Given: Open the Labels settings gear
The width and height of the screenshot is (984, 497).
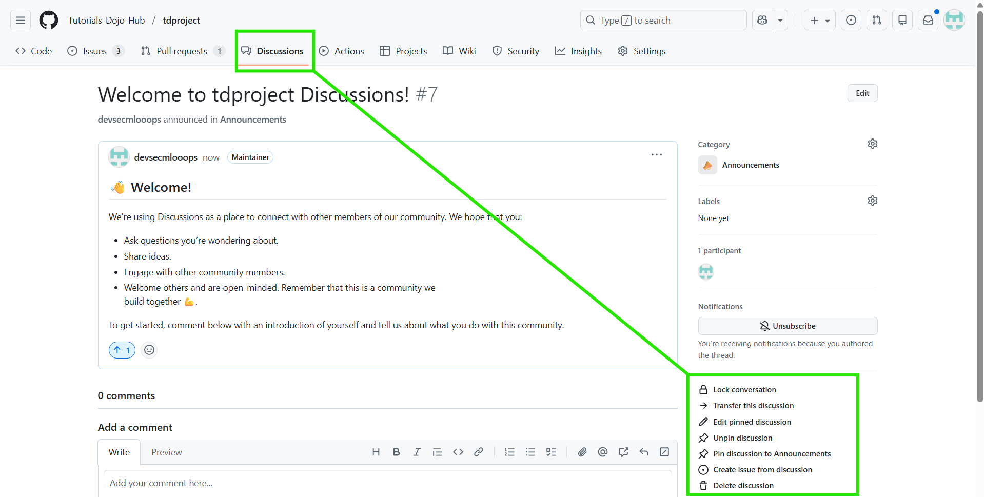Looking at the screenshot, I should [873, 200].
